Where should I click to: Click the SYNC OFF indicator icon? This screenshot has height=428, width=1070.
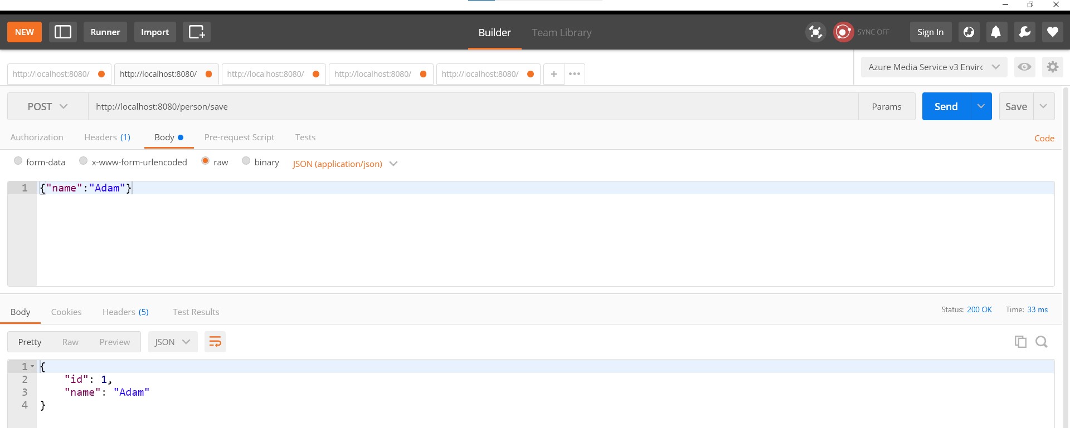pos(843,32)
